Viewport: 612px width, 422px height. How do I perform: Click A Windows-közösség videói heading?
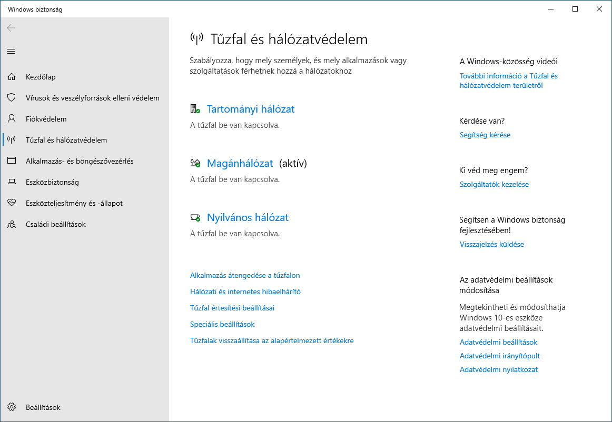click(509, 62)
